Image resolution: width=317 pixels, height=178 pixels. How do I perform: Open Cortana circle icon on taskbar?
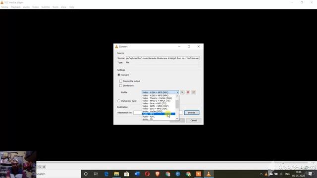click(x=86, y=174)
